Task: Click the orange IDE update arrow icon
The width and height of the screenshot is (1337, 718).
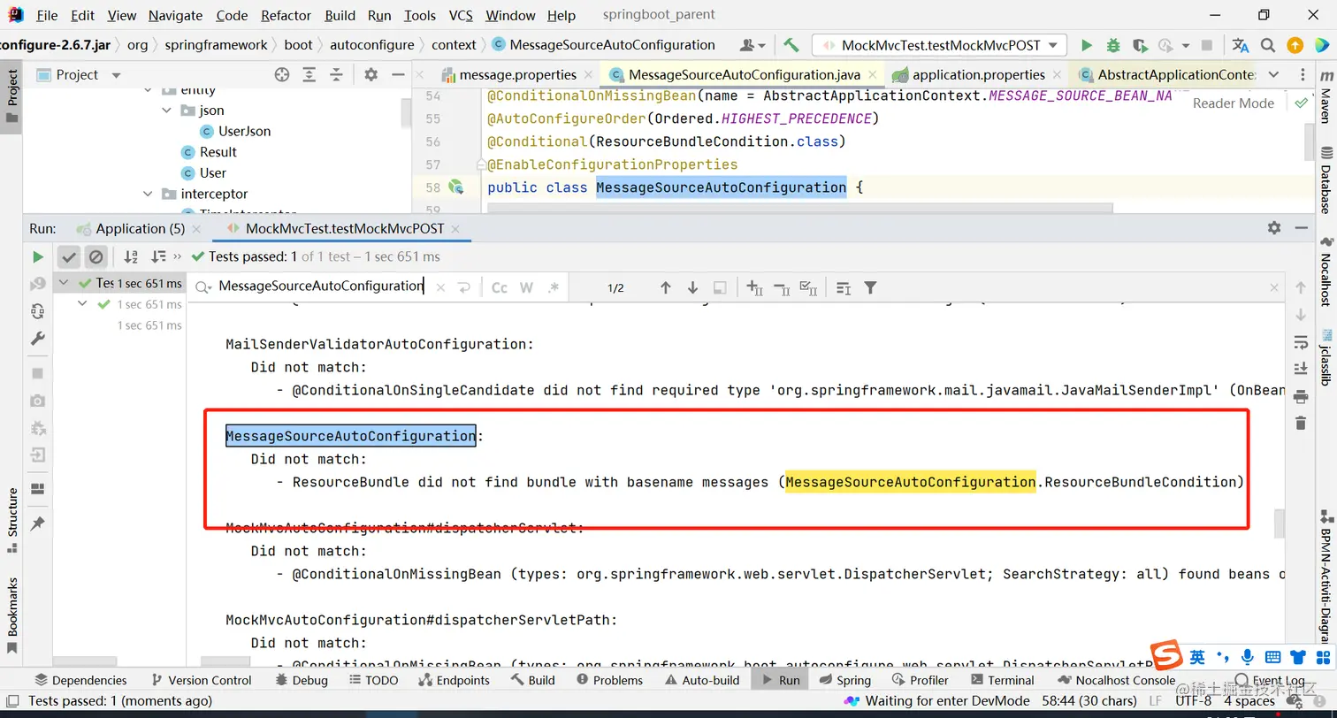Action: click(1295, 45)
